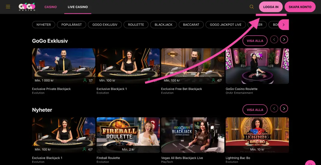Click the Min. 2 kr label
Viewport: 321px width, 165px height.
click(128, 149)
